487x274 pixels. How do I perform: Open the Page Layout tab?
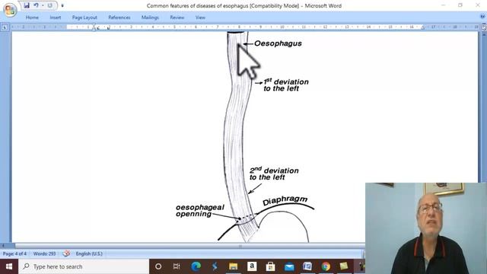pyautogui.click(x=84, y=18)
